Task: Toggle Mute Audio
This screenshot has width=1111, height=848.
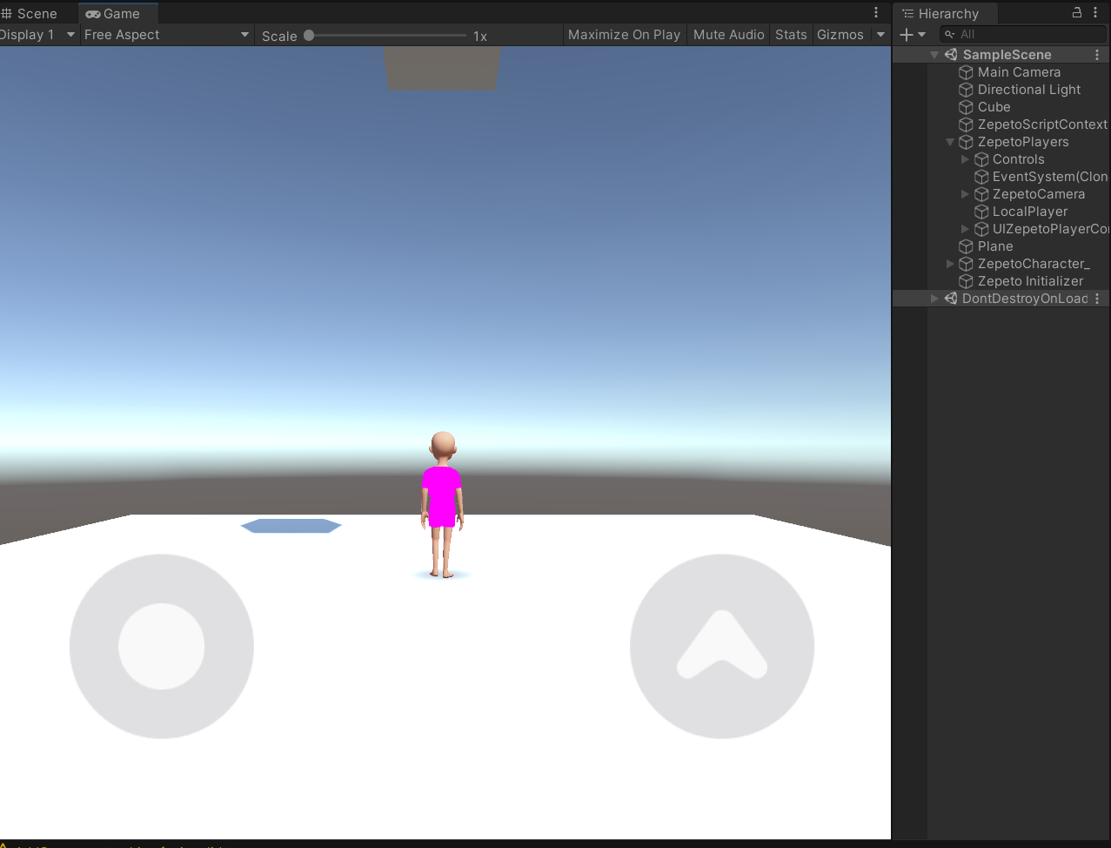Action: point(728,35)
